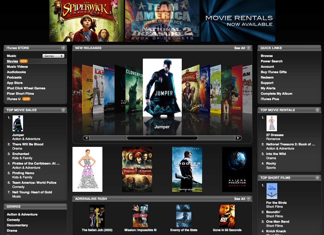Open Account quick link

click(x=267, y=67)
